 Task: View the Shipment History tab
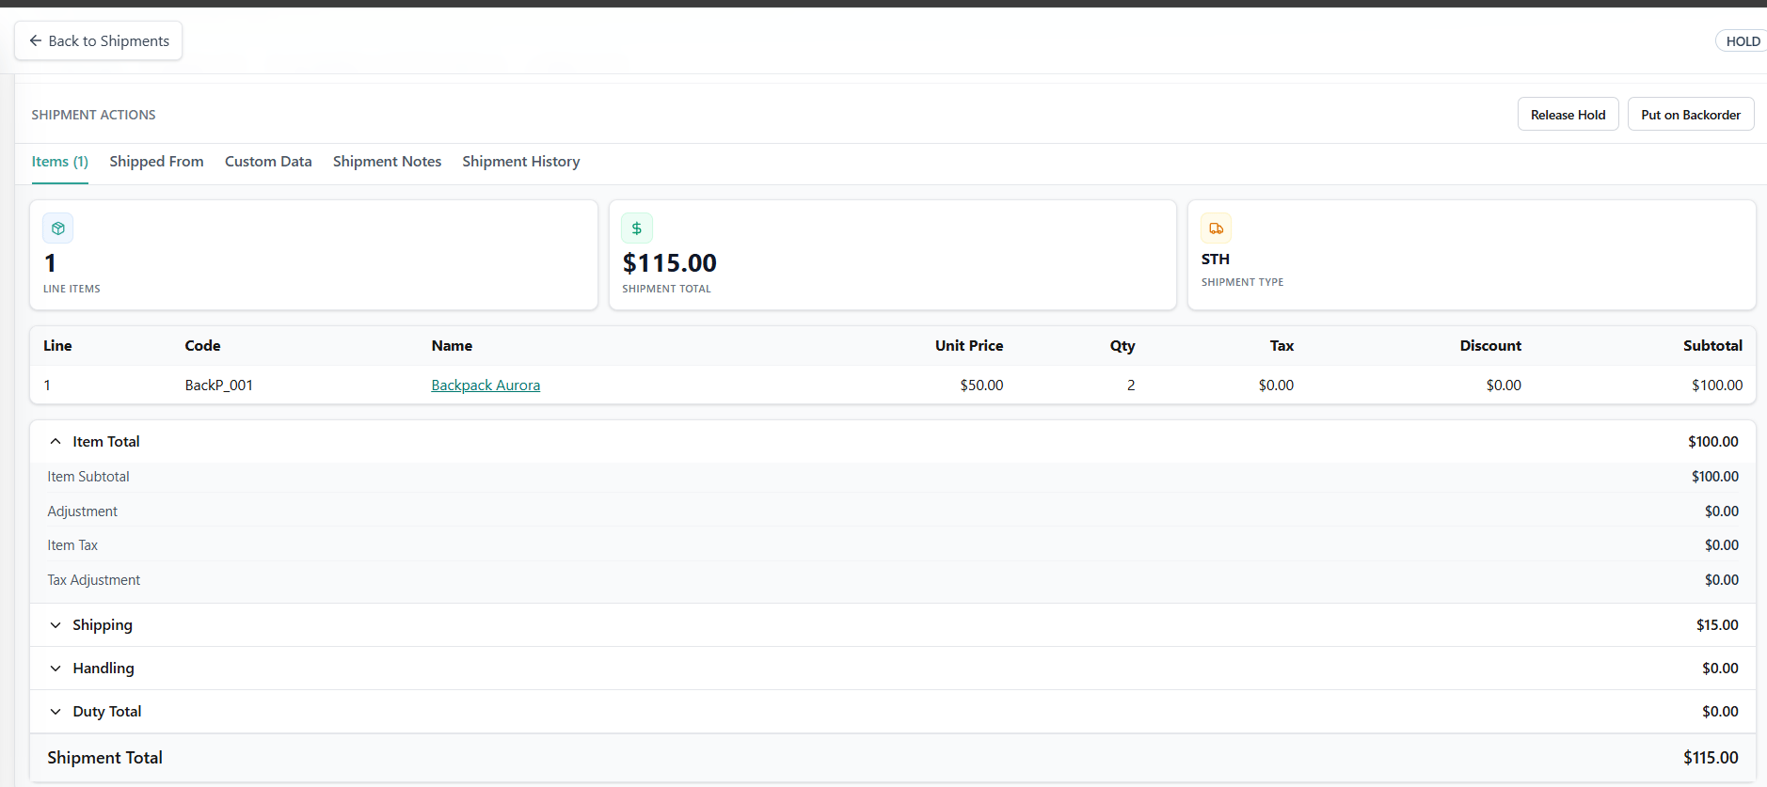coord(521,162)
